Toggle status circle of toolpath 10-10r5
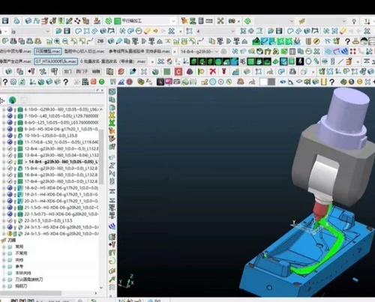The height and width of the screenshot is (302, 375). 10,136
